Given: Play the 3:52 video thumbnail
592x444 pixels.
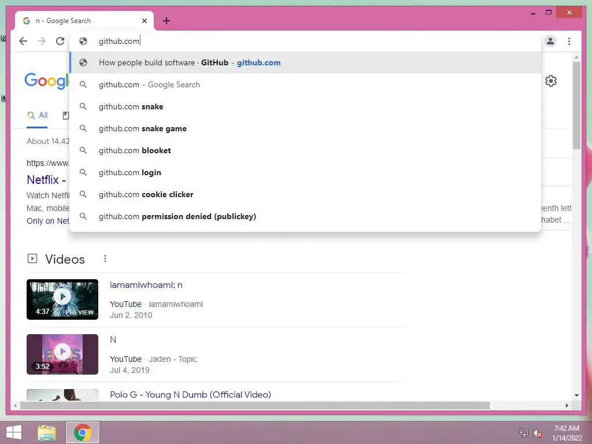Looking at the screenshot, I should [62, 354].
